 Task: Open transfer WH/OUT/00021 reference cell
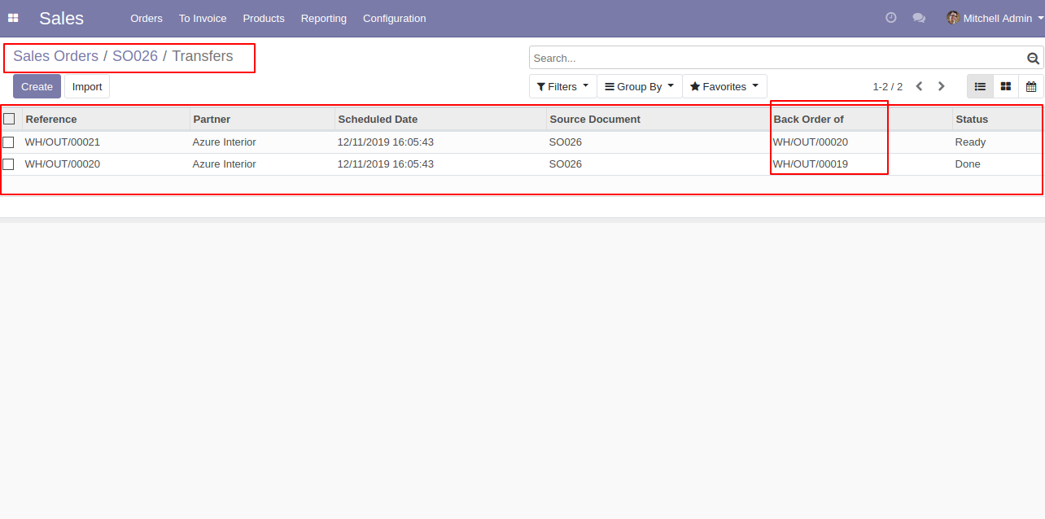pyautogui.click(x=63, y=142)
